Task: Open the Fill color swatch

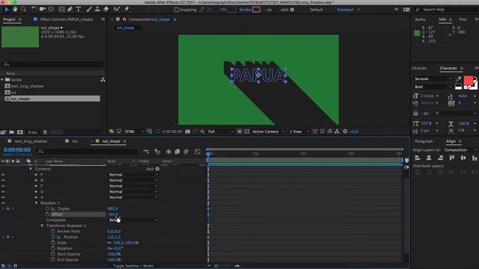Action: coord(231,10)
